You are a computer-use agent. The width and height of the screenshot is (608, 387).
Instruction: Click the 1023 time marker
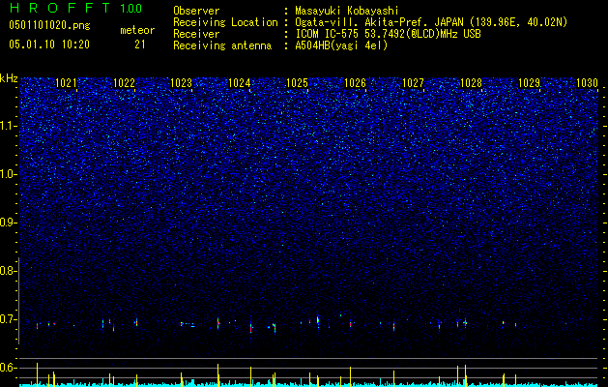click(182, 83)
